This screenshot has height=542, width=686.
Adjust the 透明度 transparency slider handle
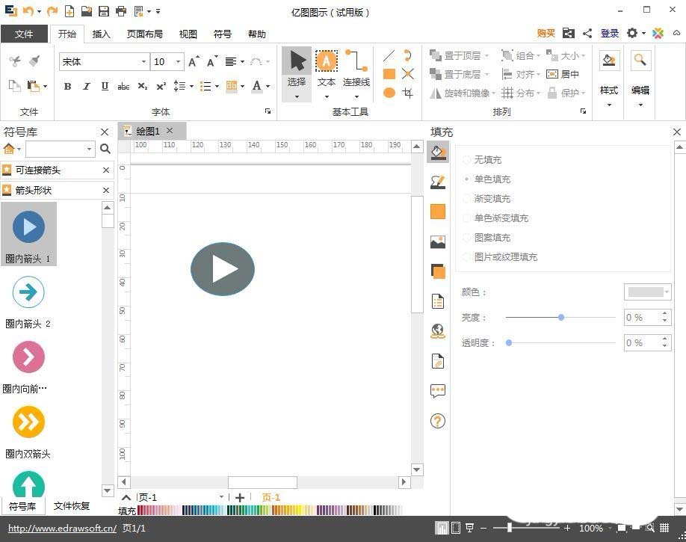click(509, 343)
